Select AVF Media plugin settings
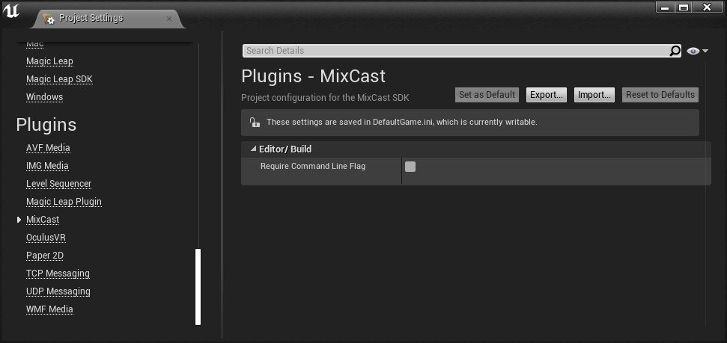Viewport: 727px width, 343px height. pyautogui.click(x=48, y=148)
